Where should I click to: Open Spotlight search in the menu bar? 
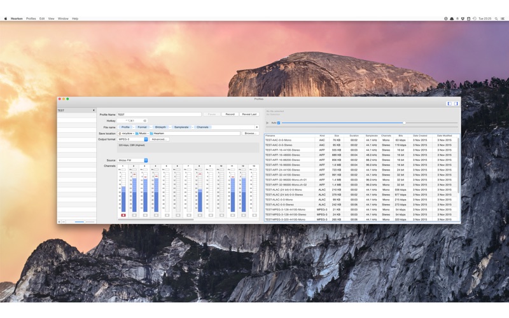[x=496, y=19]
